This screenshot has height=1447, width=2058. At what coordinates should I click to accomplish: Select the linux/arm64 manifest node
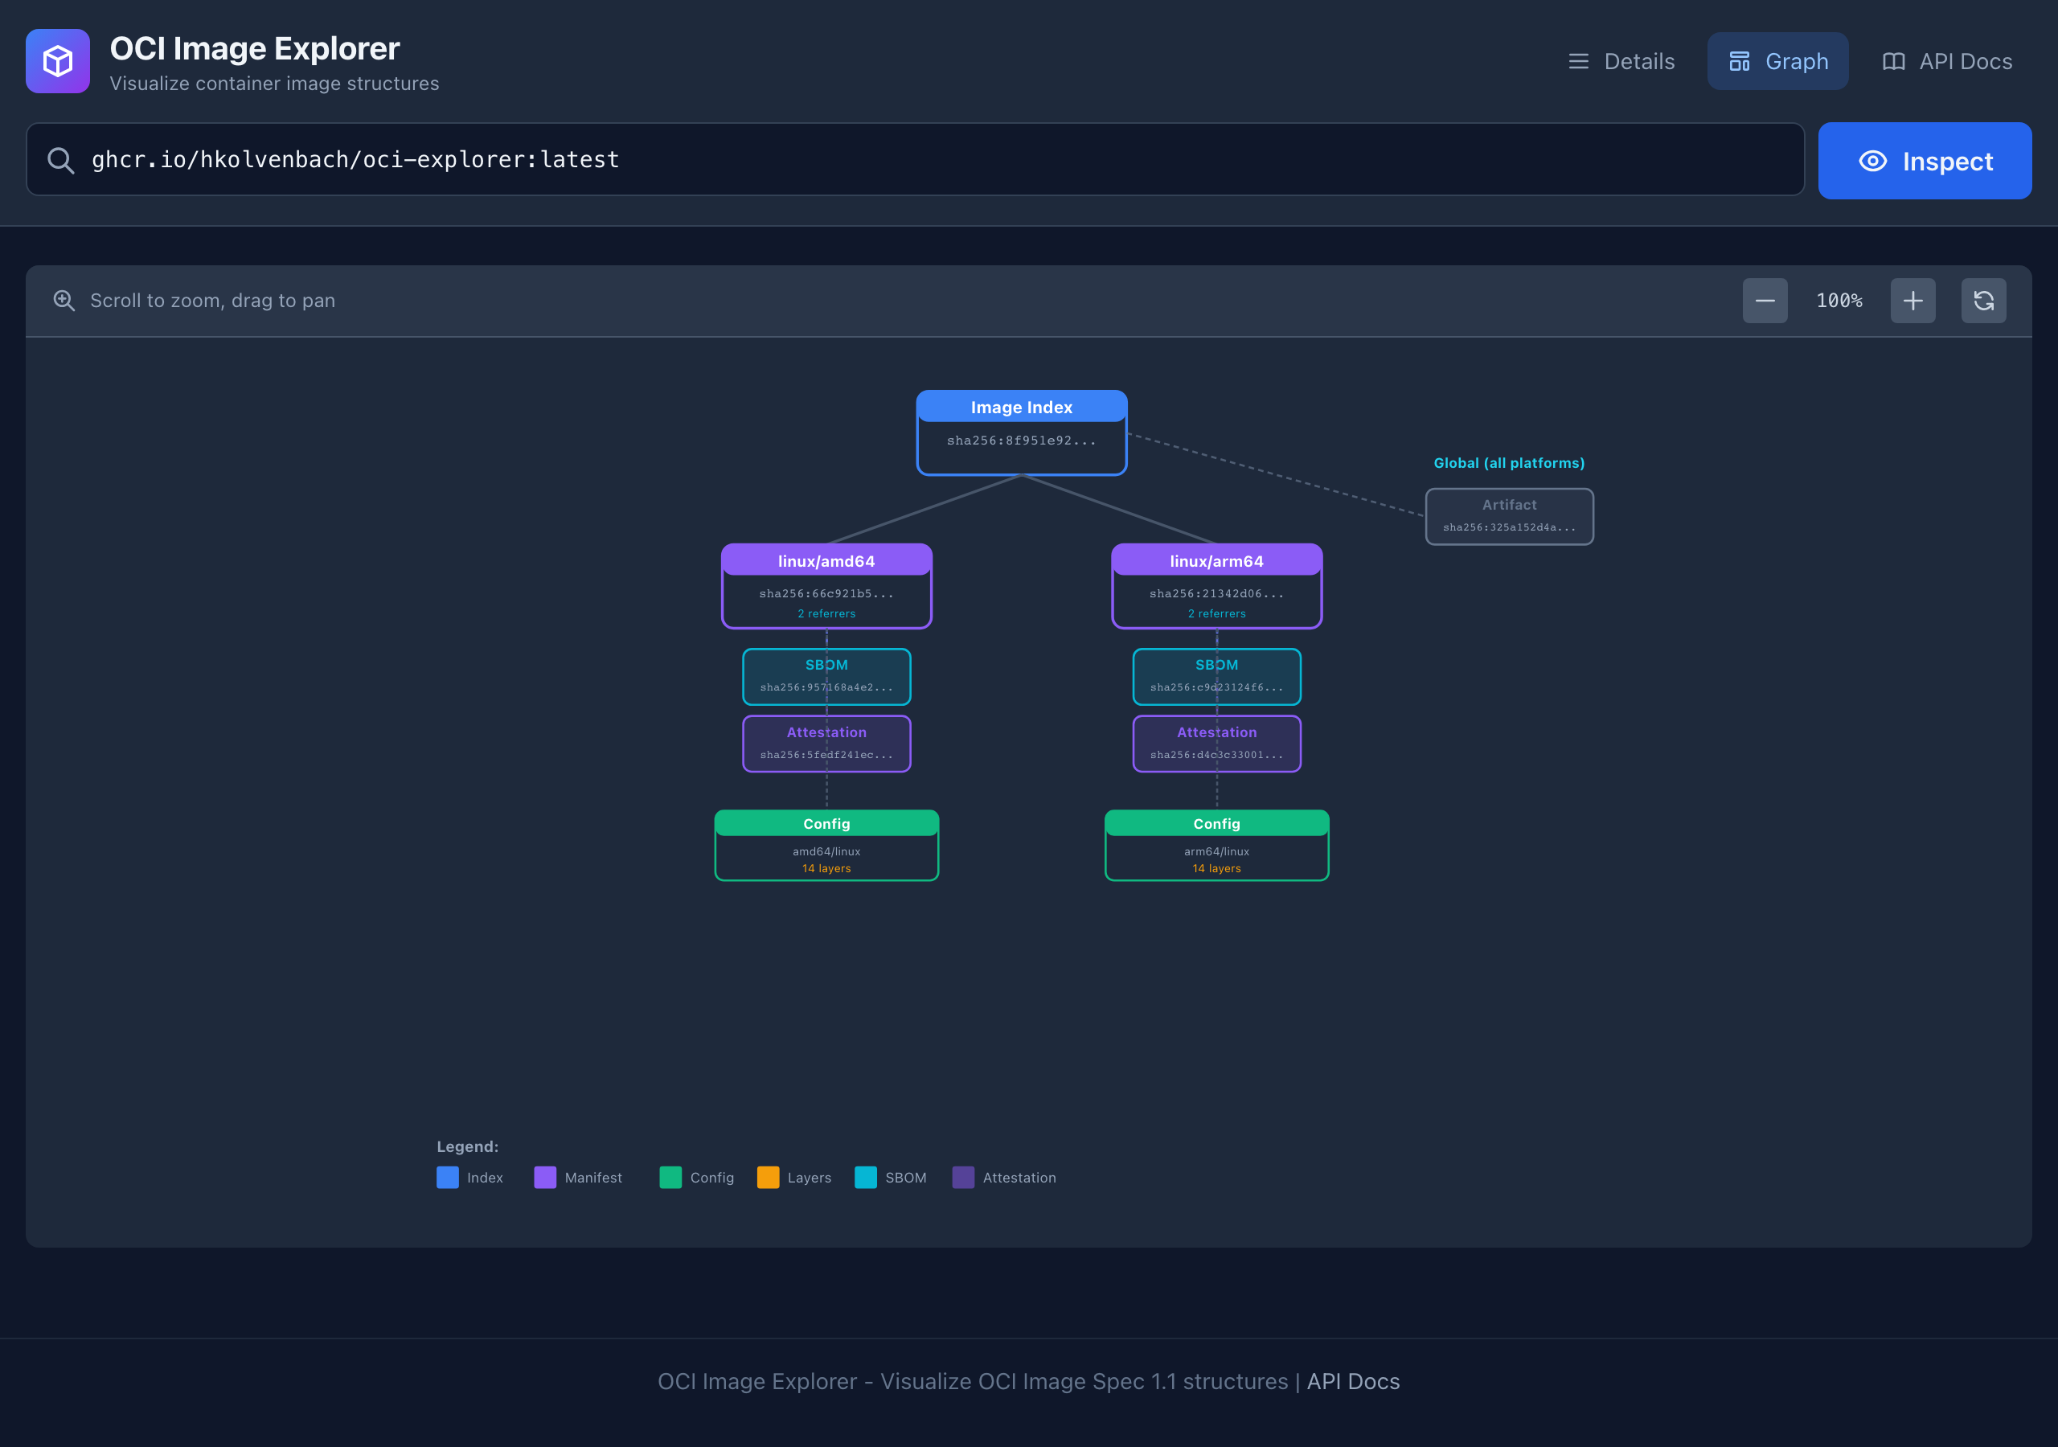point(1216,585)
